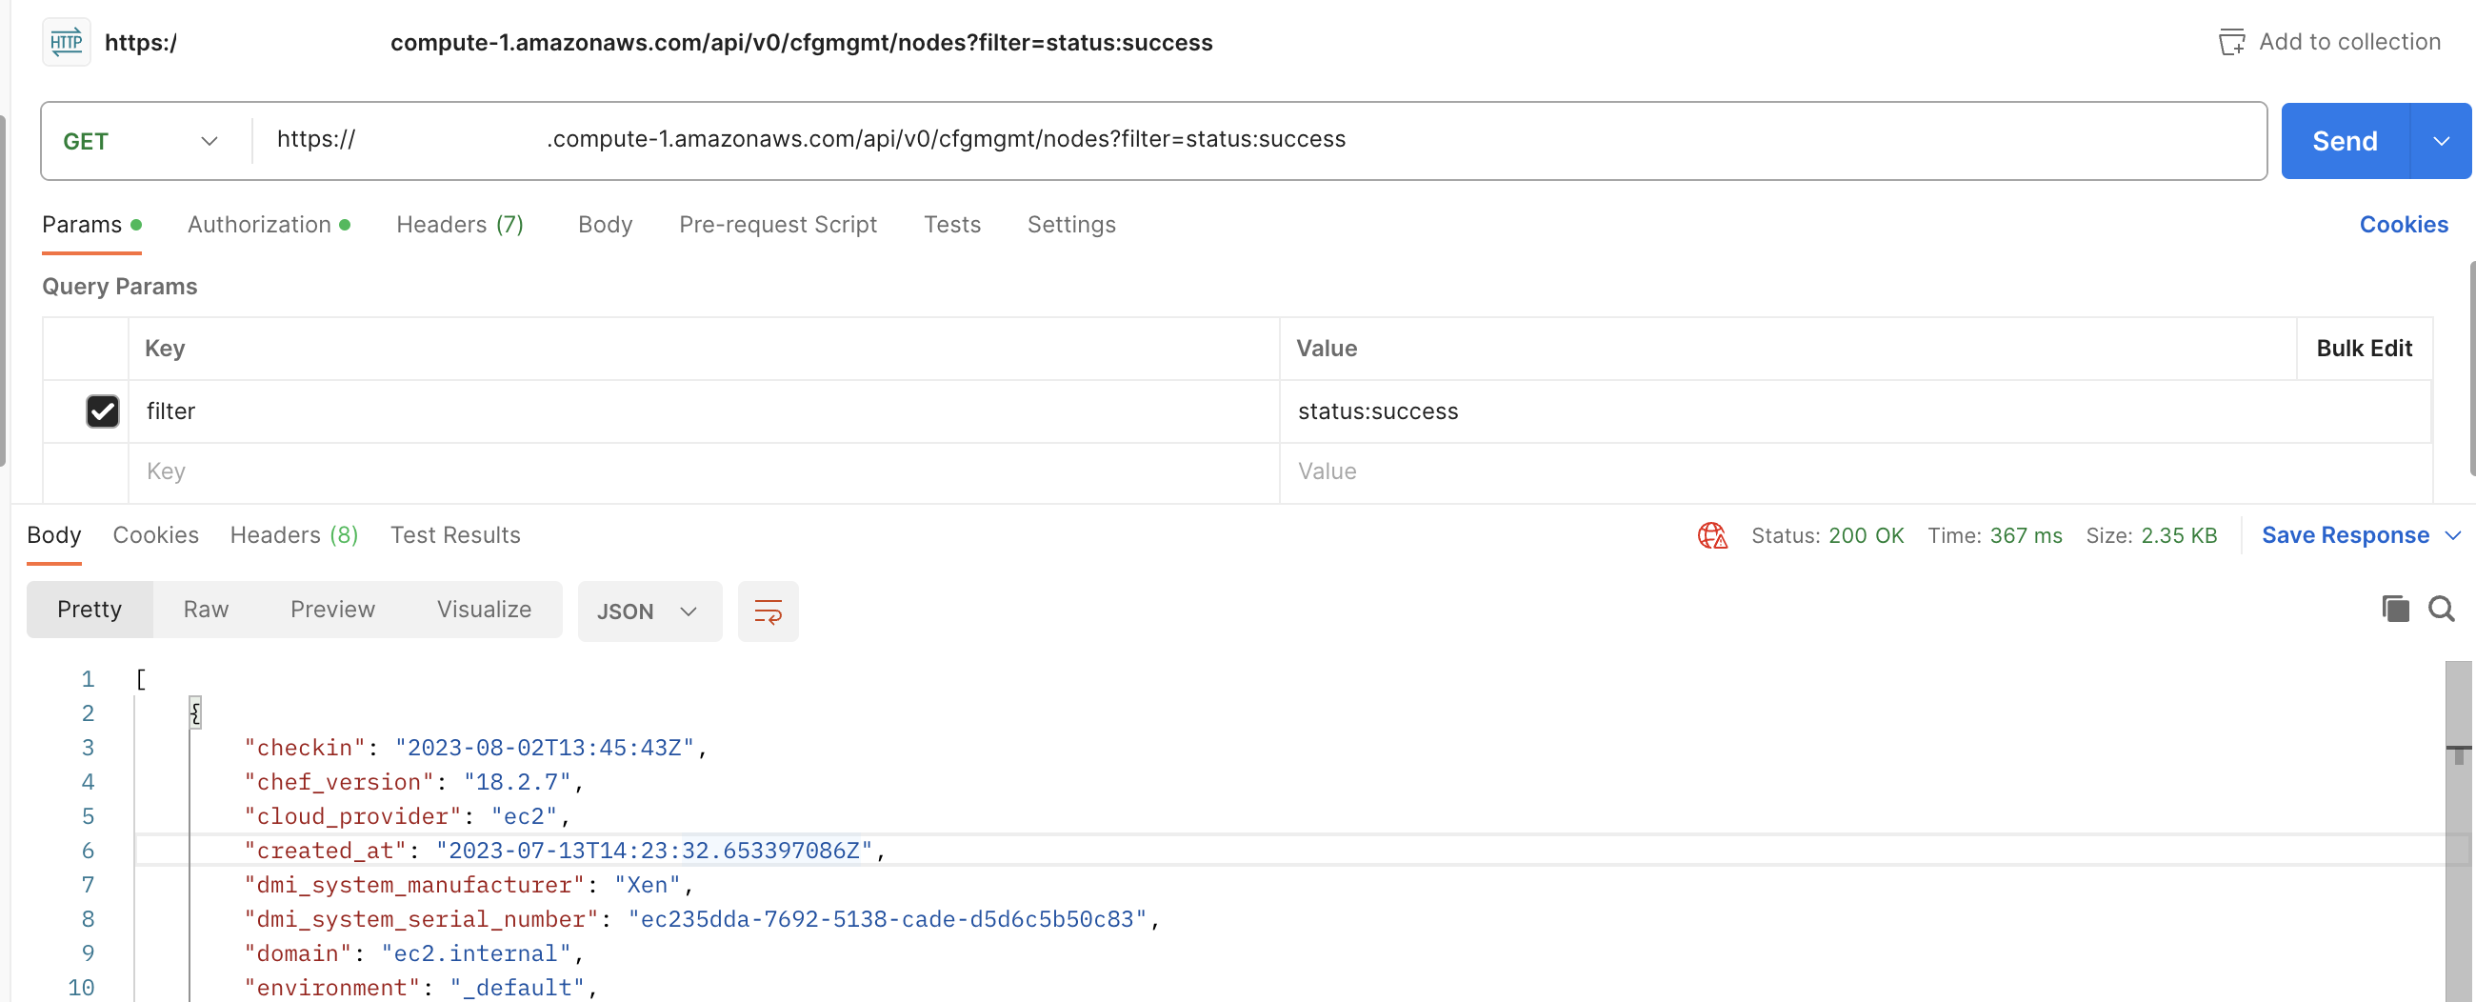Click the Add to collection label
The width and height of the screenshot is (2476, 1002).
click(2349, 42)
